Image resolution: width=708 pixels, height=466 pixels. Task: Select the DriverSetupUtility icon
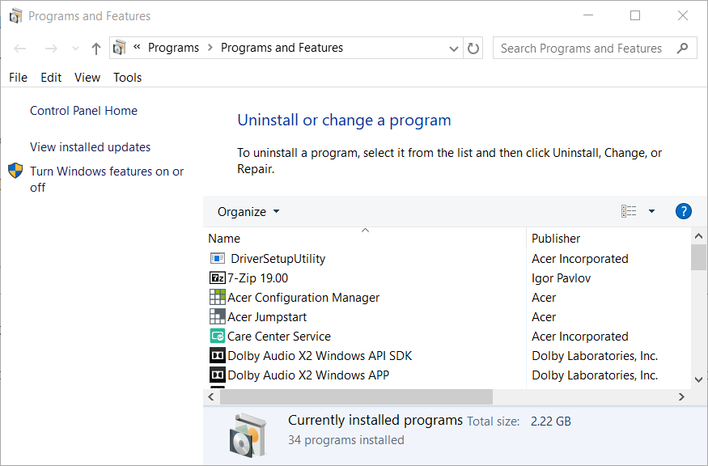(x=217, y=258)
